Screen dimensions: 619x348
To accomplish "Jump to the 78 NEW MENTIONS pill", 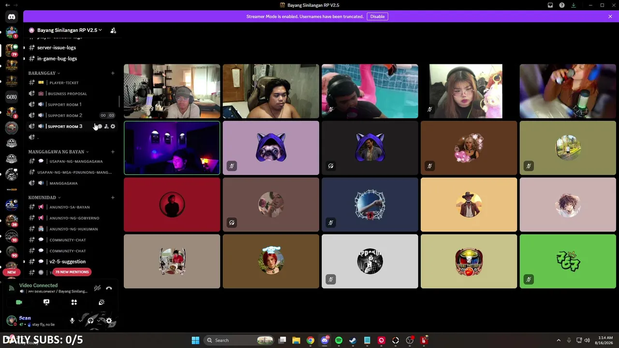I will pos(72,272).
